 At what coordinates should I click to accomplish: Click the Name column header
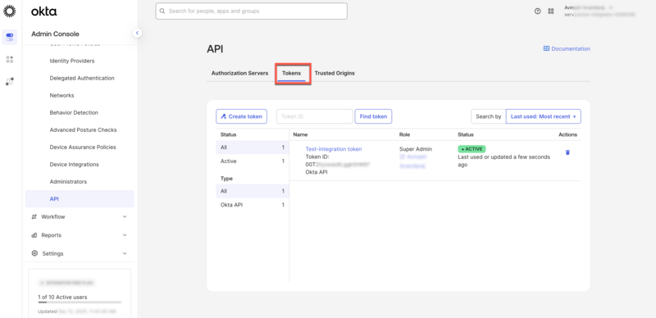[x=300, y=134]
